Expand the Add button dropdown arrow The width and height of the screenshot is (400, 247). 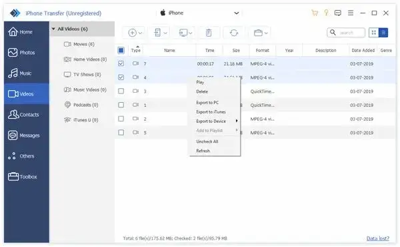click(x=140, y=33)
